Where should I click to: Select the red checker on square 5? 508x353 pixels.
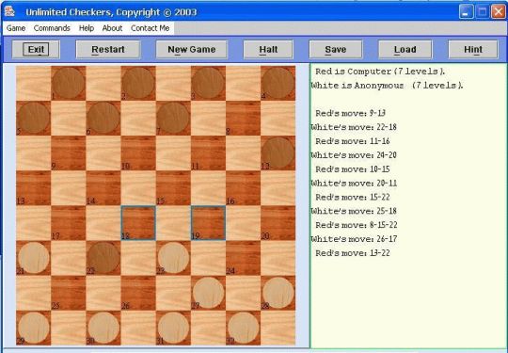click(x=33, y=118)
